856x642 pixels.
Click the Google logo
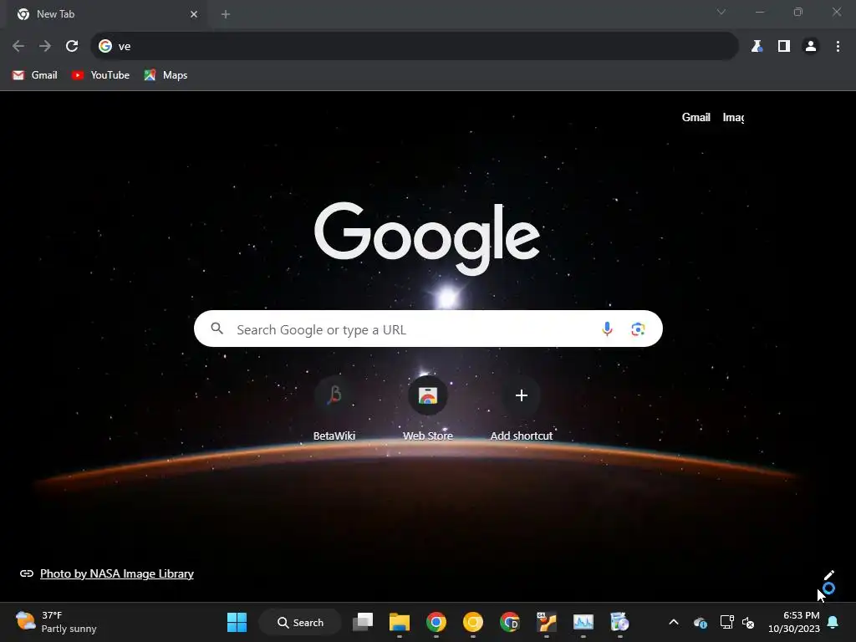[x=427, y=238]
